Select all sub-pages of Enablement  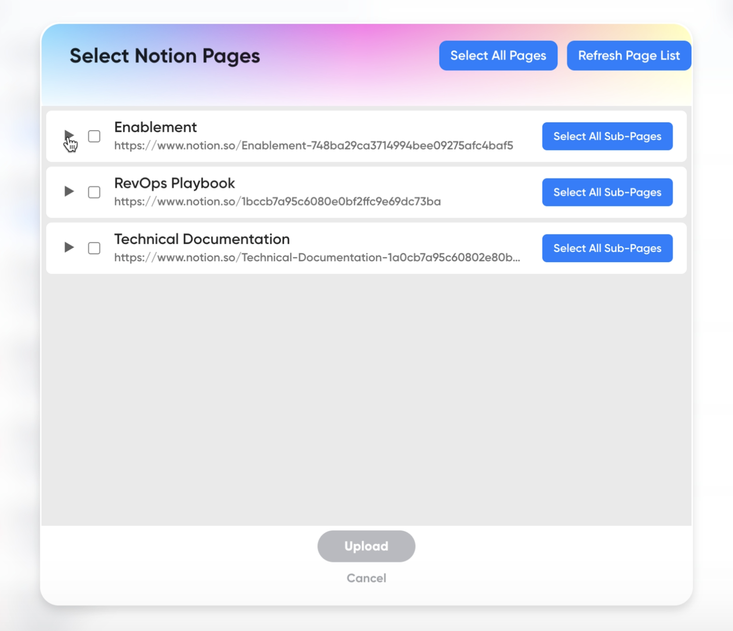(607, 136)
